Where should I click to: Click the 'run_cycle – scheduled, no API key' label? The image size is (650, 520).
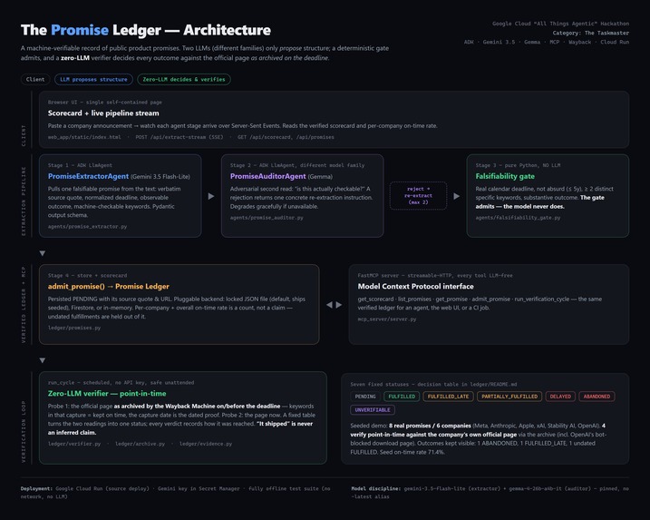121,383
